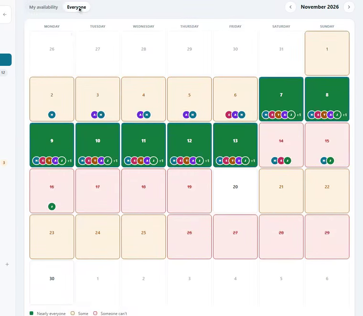The image size is (363, 316).
Task: Click the T avatar on November 7
Action: click(x=278, y=115)
